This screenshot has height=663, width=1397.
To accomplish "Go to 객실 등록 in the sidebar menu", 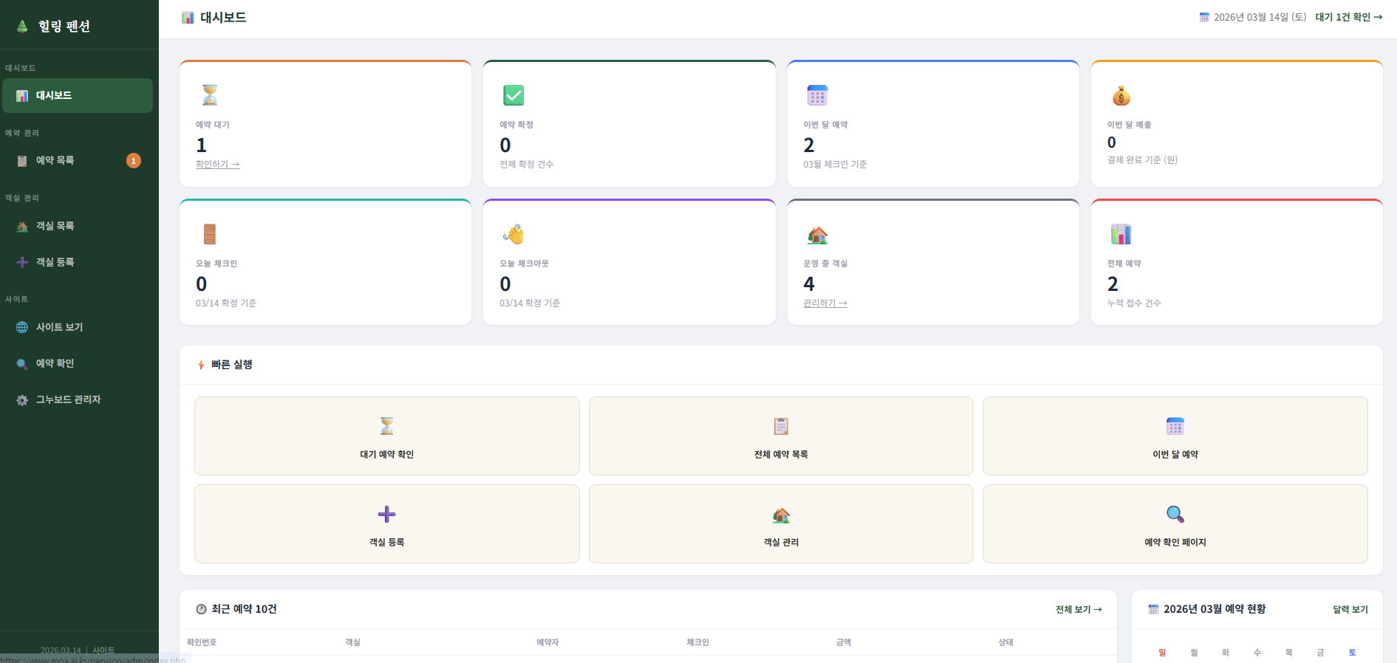I will (x=55, y=262).
